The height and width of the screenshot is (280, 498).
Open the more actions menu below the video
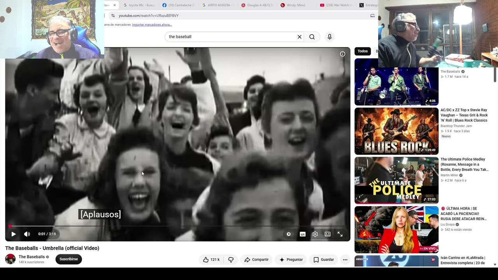(345, 259)
